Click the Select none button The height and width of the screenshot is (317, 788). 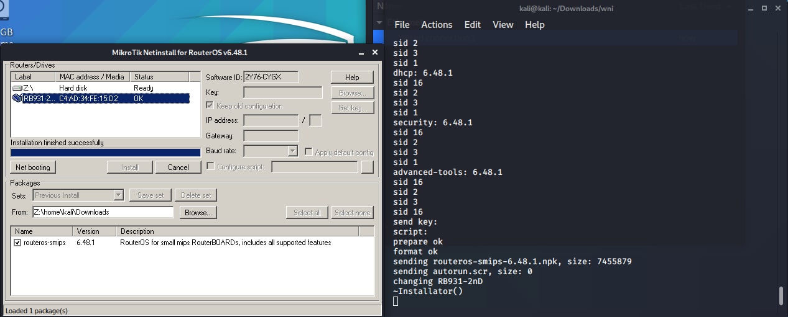(x=353, y=212)
